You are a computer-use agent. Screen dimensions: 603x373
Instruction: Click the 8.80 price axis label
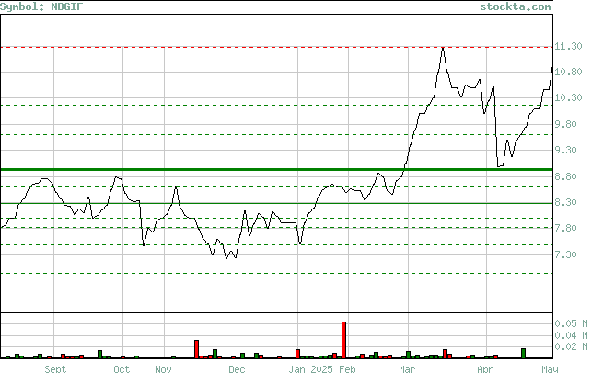565,176
